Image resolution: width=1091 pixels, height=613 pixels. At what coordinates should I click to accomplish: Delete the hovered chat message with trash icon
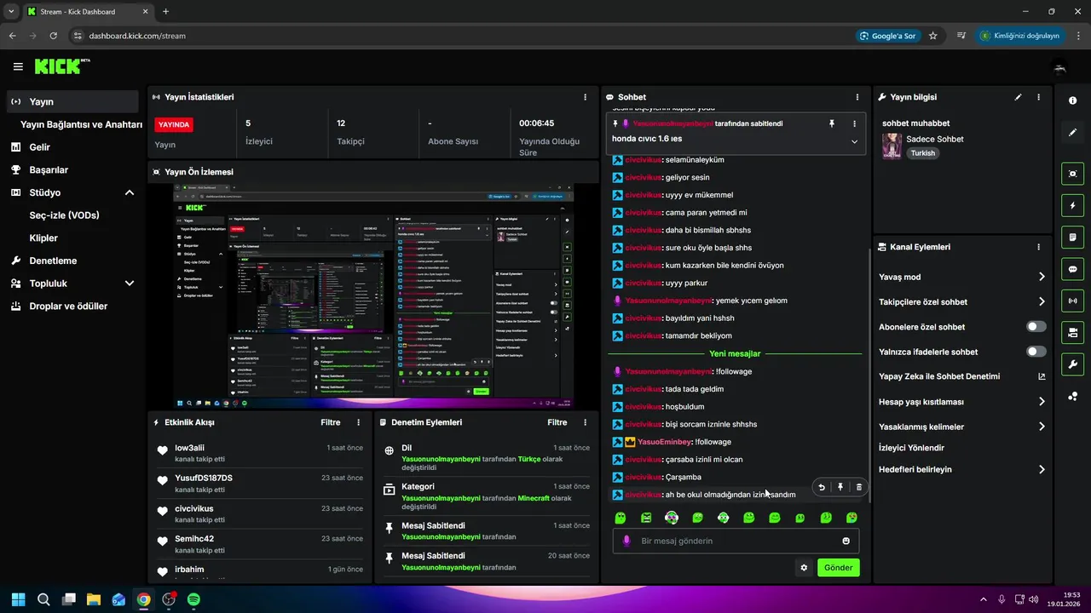tap(858, 487)
